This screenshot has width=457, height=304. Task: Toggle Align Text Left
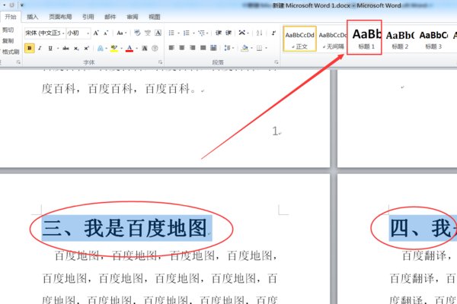(171, 48)
